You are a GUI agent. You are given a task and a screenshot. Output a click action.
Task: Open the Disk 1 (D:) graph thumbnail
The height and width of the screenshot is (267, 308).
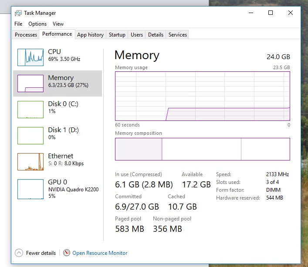[x=30, y=135]
